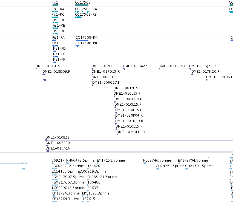The image size is (233, 203).
Task: Select the CG17508 gene bar glyph
Action: (x=82, y=5)
